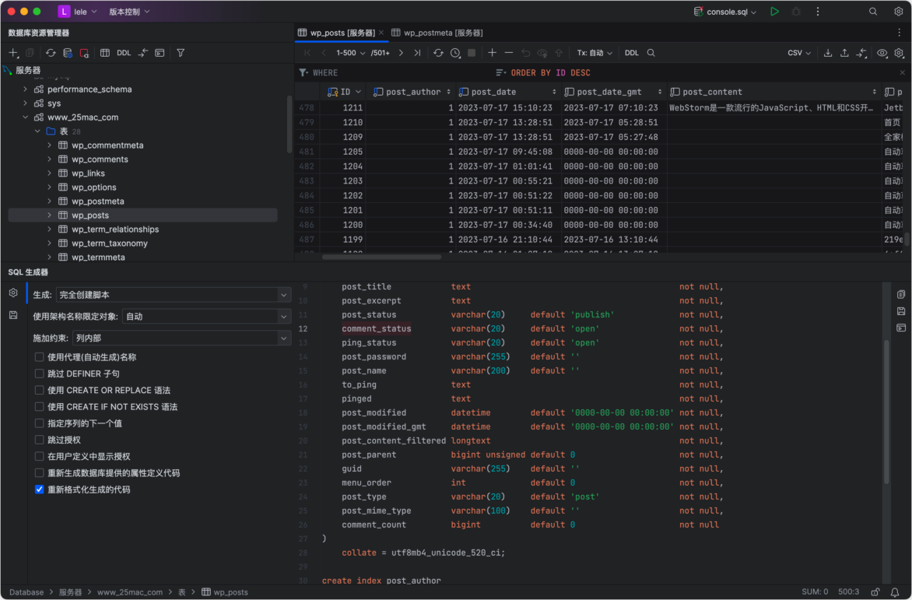
Task: Open the CSV format dropdown
Action: [x=799, y=53]
